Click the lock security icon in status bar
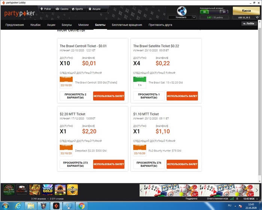The image size is (262, 210). (237, 199)
